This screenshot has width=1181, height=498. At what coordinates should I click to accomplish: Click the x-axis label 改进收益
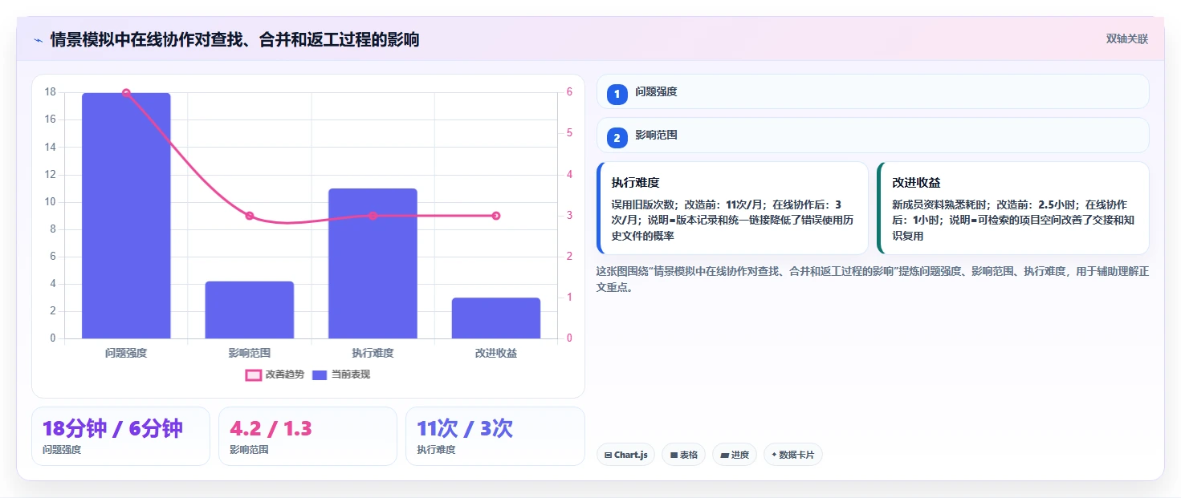[x=496, y=353]
